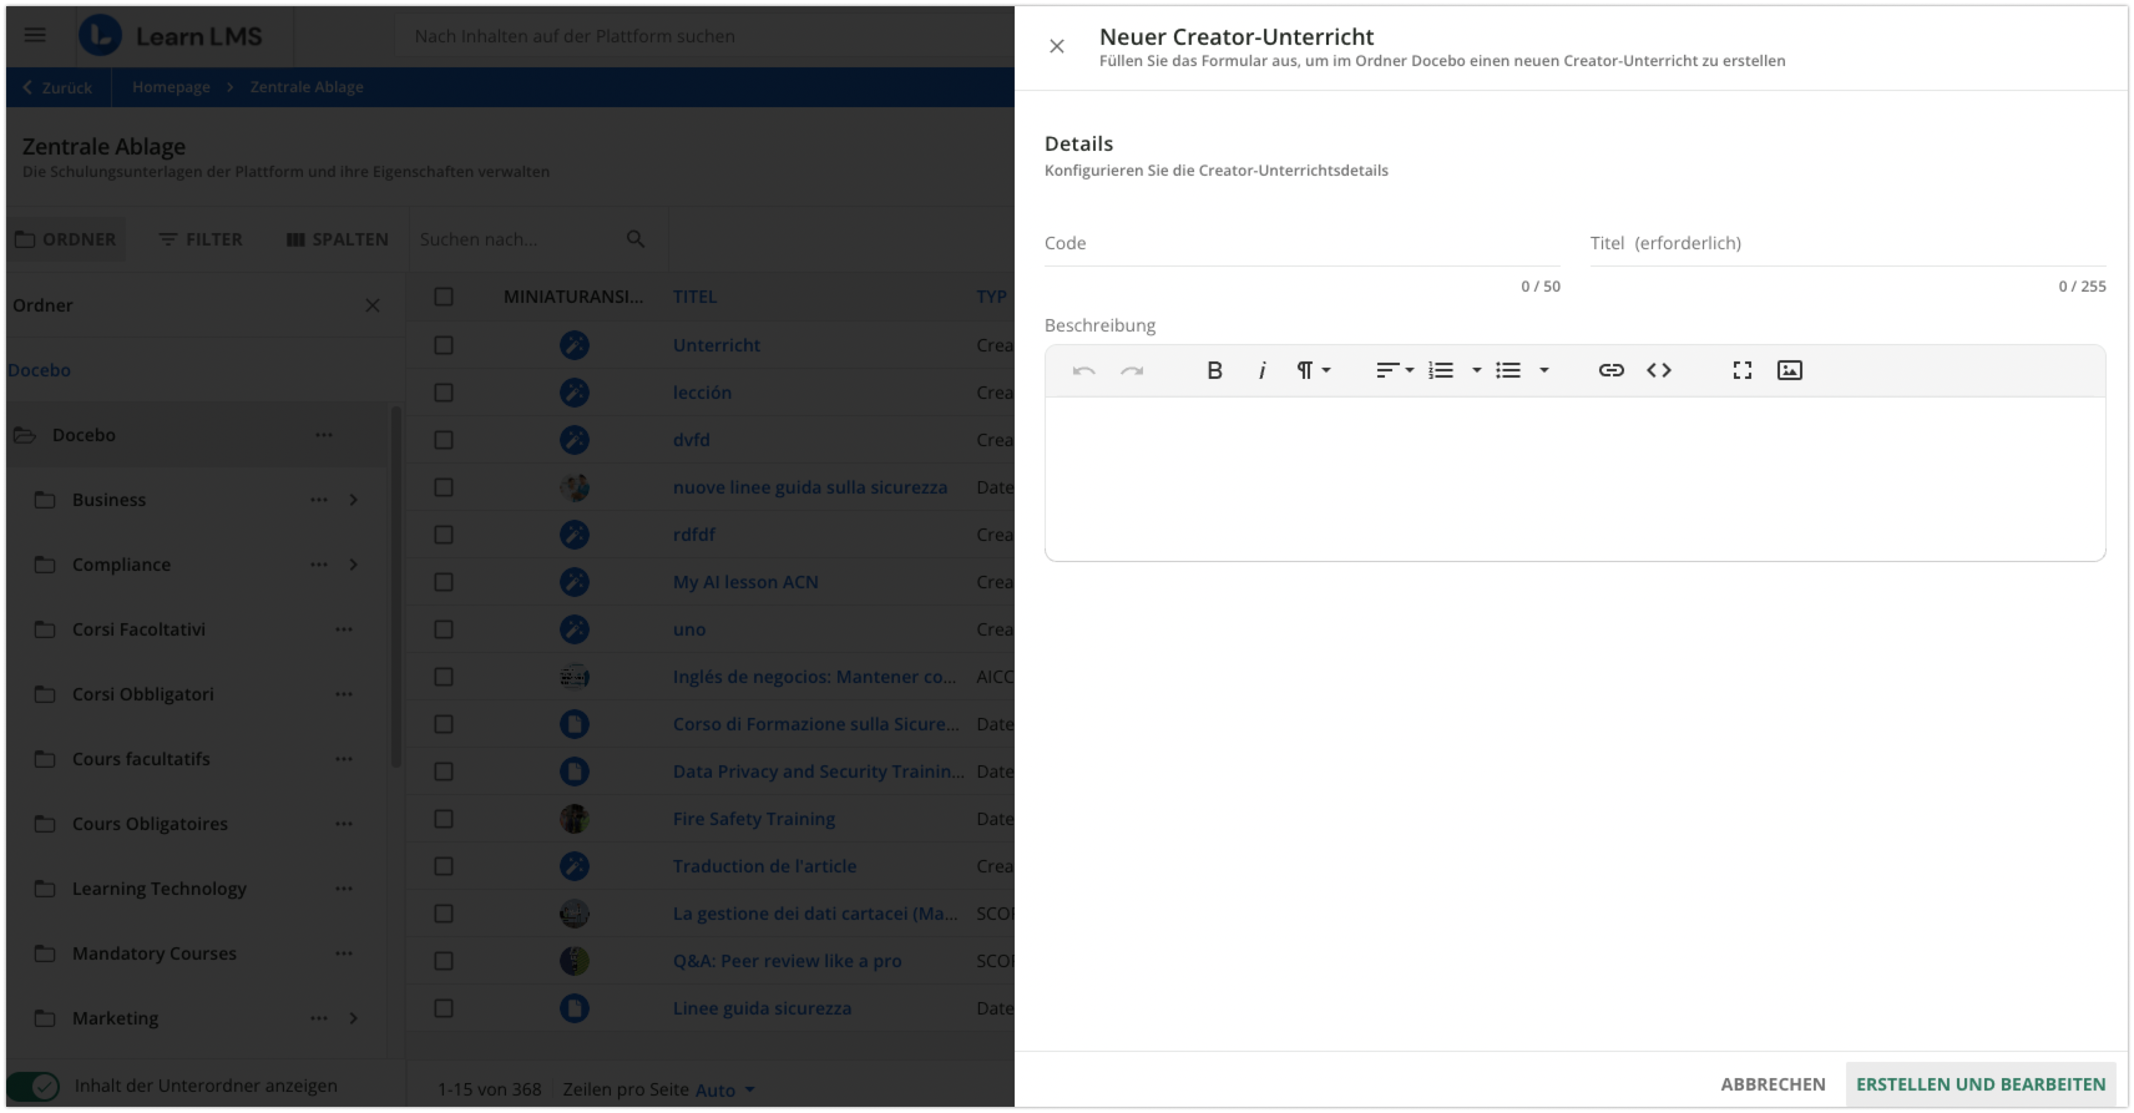Insert an ordered numbered list
Viewport: 2134px width, 1113px height.
(x=1442, y=370)
